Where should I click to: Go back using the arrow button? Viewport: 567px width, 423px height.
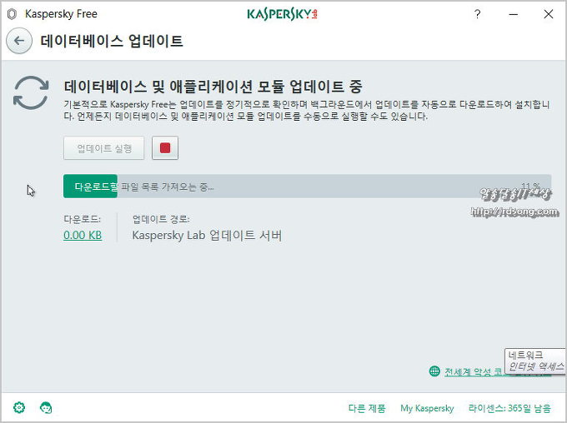click(x=19, y=41)
